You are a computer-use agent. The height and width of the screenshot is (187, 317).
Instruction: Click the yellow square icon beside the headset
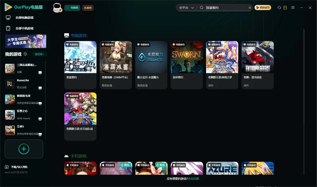point(285,8)
